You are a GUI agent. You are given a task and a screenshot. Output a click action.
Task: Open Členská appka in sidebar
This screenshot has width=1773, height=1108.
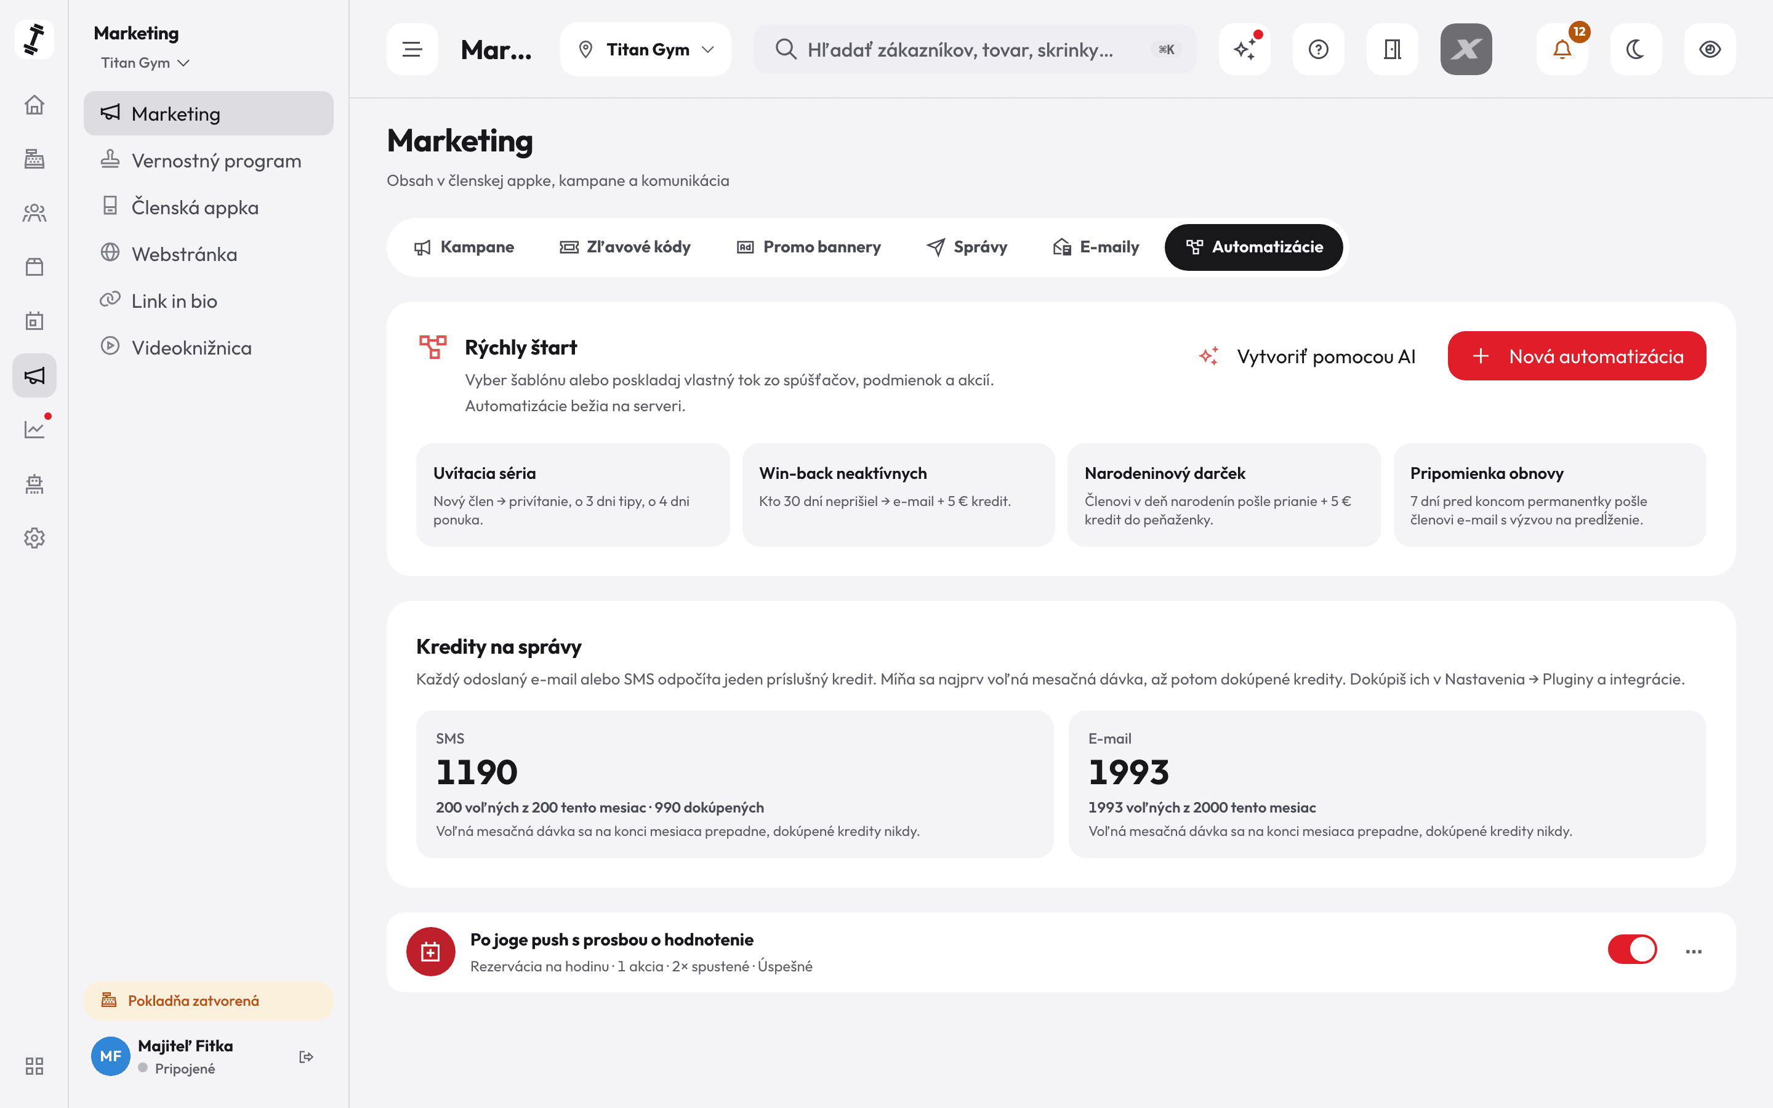pos(208,207)
